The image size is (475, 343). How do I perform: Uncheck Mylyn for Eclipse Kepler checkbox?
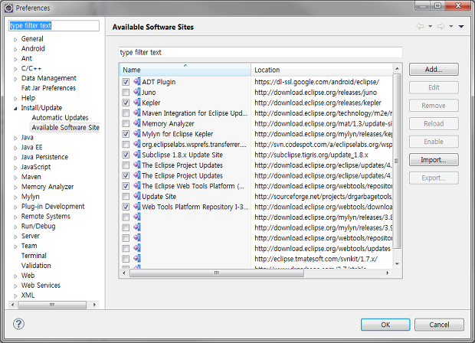[126, 134]
